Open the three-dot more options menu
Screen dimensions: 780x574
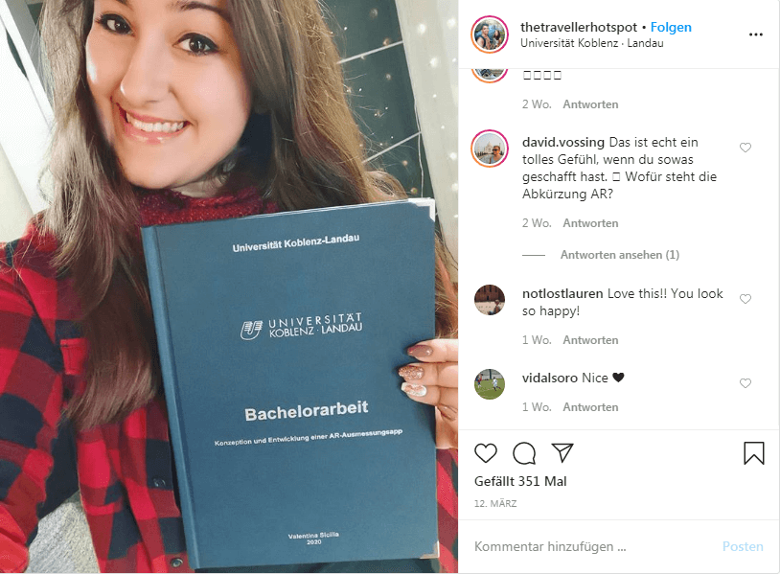click(756, 34)
